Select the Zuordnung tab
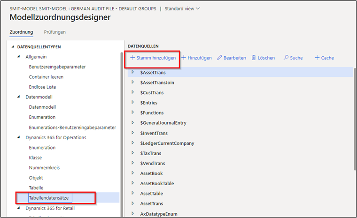The image size is (357, 218). [x=21, y=32]
